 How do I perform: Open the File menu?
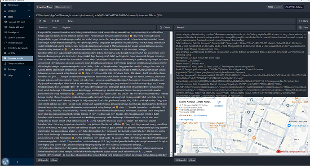click(x=43, y=21)
